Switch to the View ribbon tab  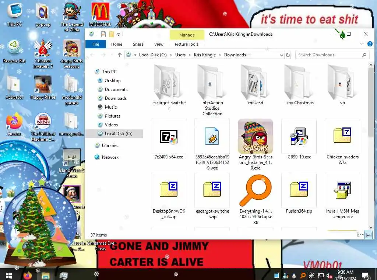click(x=159, y=44)
